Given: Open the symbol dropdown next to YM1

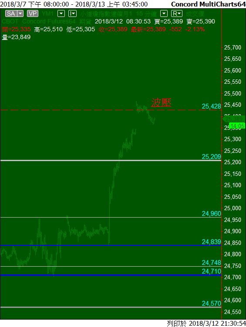Looking at the screenshot, I should pos(61,14).
